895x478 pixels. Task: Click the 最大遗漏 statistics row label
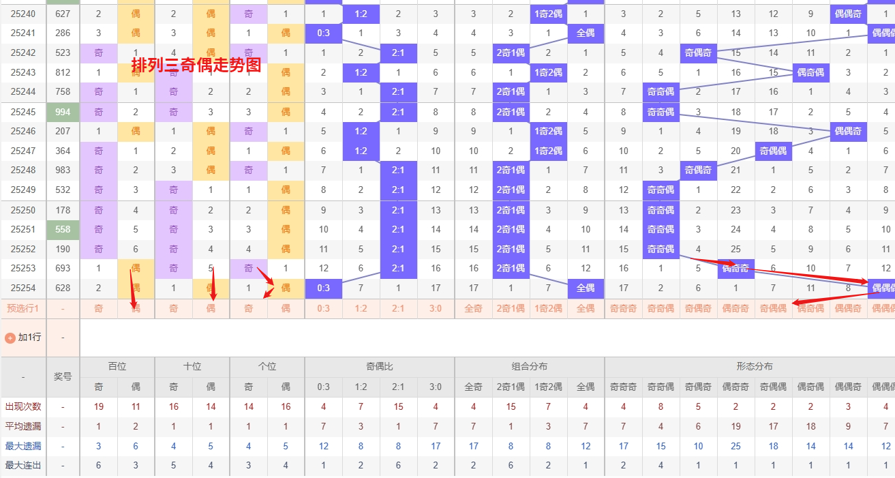point(23,446)
